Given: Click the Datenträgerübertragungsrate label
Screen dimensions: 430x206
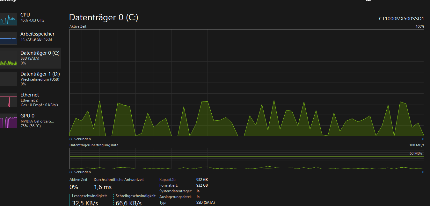Looking at the screenshot, I should click(x=94, y=145).
